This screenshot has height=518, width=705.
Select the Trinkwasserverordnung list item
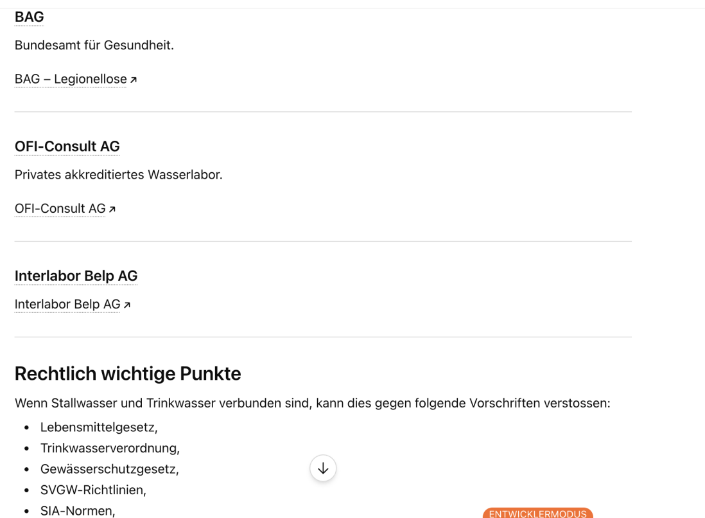pyautogui.click(x=110, y=448)
